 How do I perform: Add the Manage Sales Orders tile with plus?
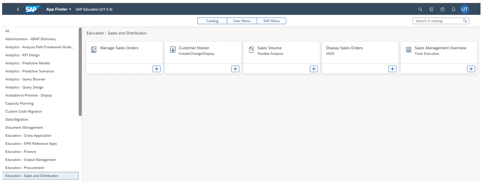(157, 69)
